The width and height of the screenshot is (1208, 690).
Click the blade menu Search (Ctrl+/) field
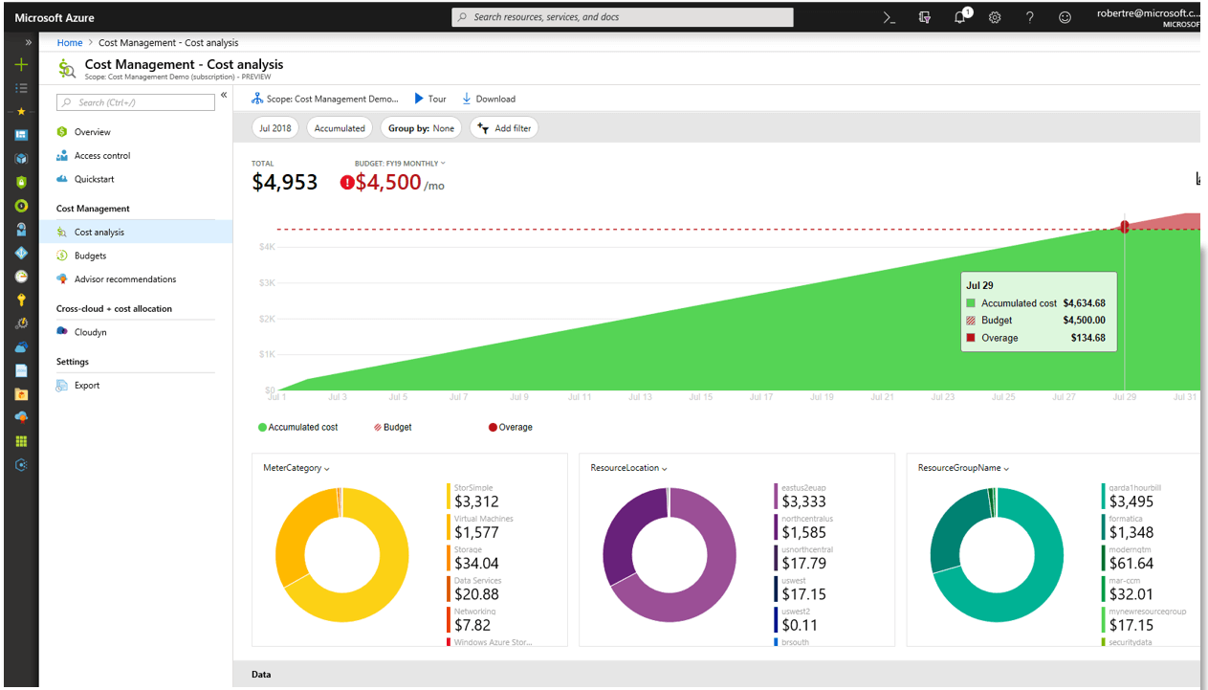(136, 102)
